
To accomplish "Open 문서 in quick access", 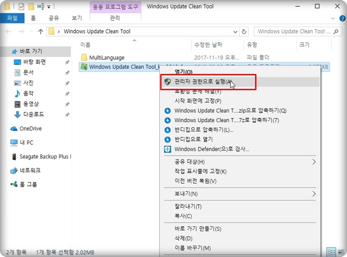I will [28, 73].
